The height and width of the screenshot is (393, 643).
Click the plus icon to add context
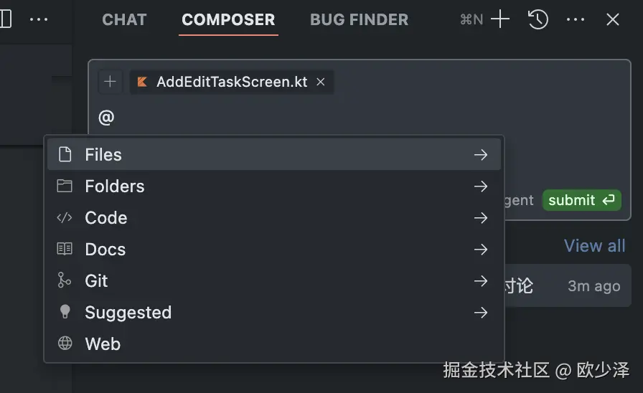point(110,82)
